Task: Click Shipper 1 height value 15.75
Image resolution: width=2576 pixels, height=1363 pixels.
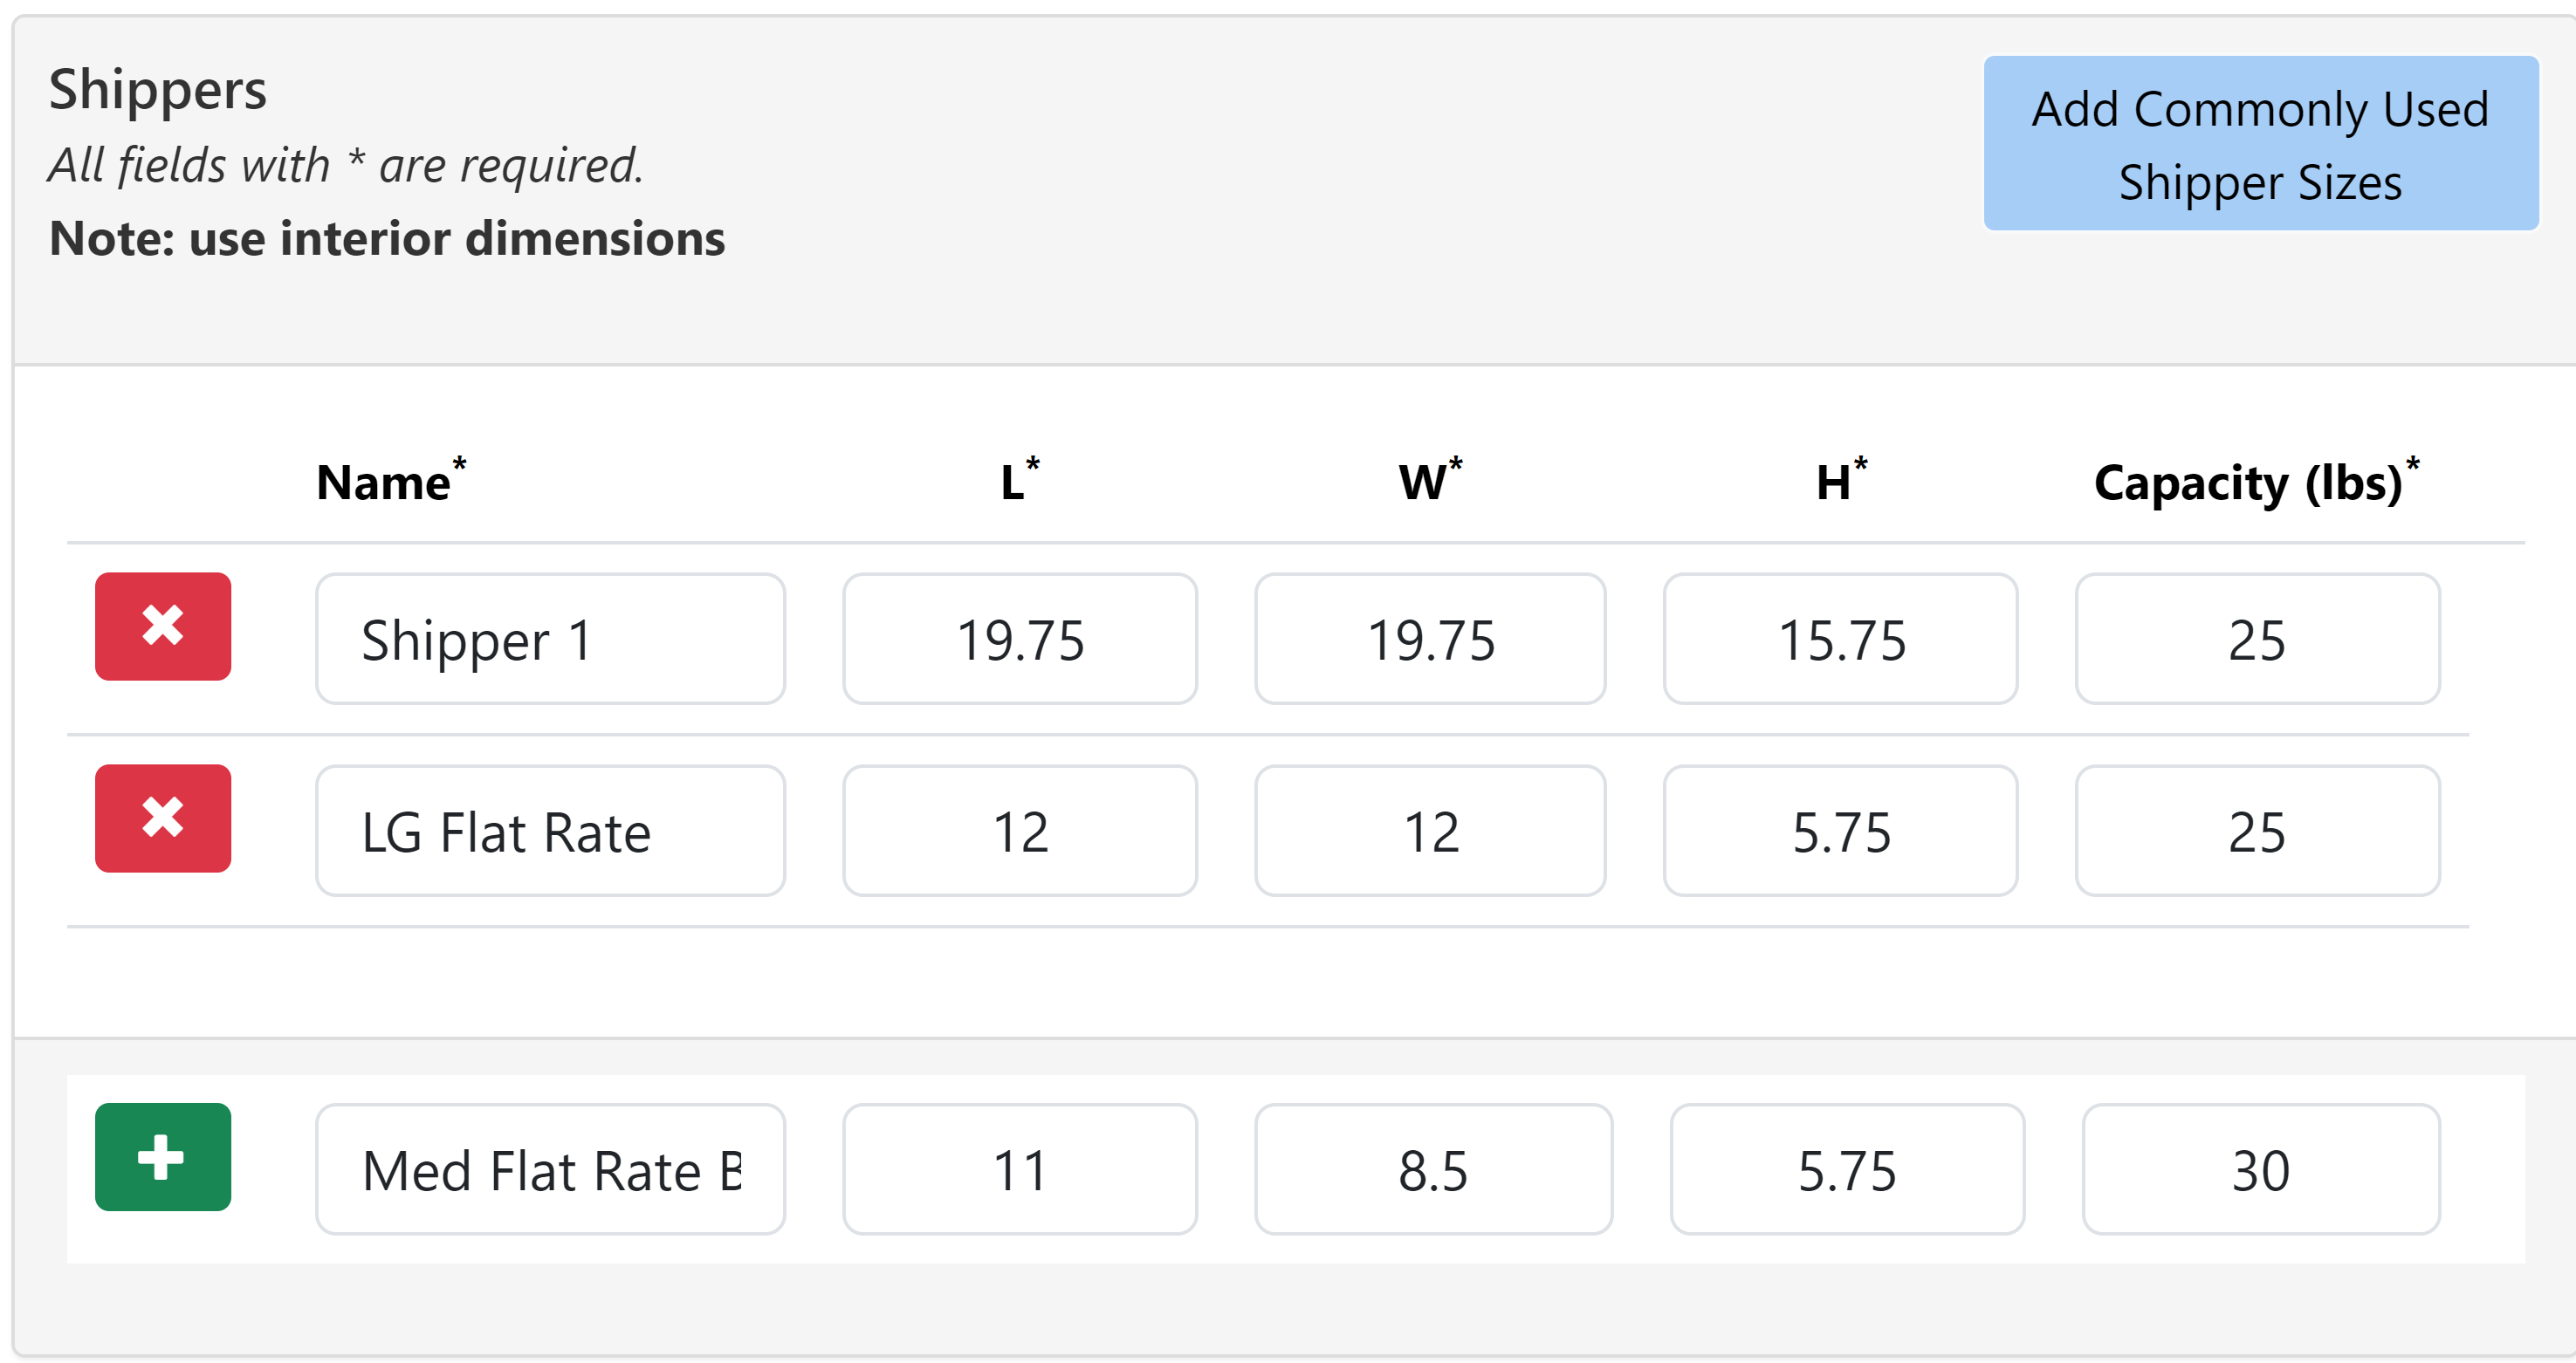Action: tap(1840, 640)
